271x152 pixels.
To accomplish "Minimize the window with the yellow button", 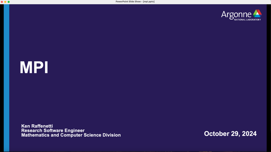I will 5,2.
